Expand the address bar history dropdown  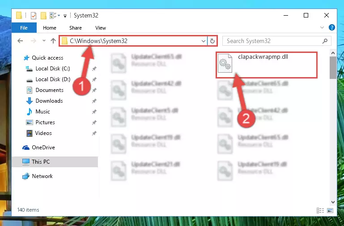coord(204,41)
